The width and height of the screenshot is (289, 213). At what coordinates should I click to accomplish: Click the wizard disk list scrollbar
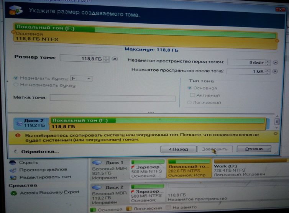[x=276, y=121]
